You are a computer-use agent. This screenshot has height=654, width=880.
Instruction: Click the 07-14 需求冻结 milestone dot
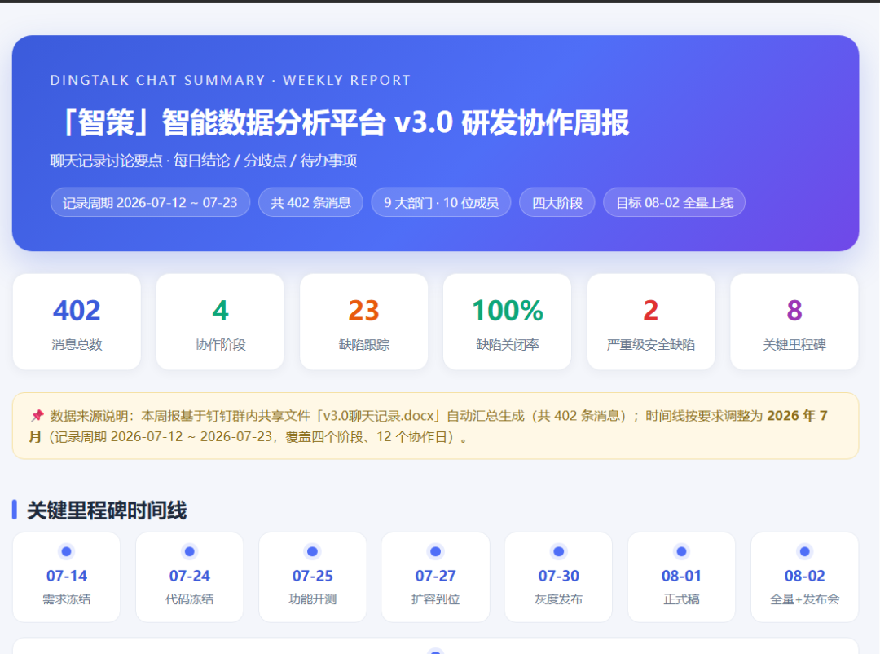pyautogui.click(x=66, y=552)
